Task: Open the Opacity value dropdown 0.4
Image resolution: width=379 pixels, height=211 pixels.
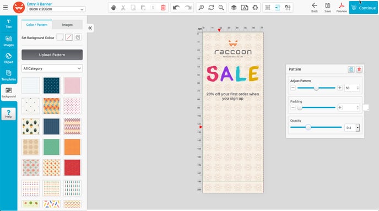Action: [358, 128]
